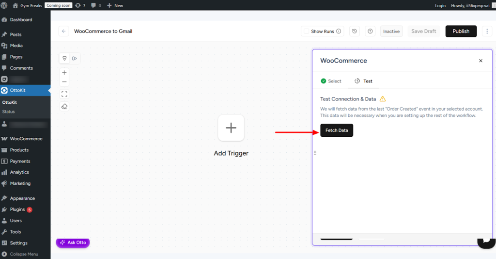
Task: Click the eraser icon on the canvas toolbar
Action: click(x=64, y=106)
